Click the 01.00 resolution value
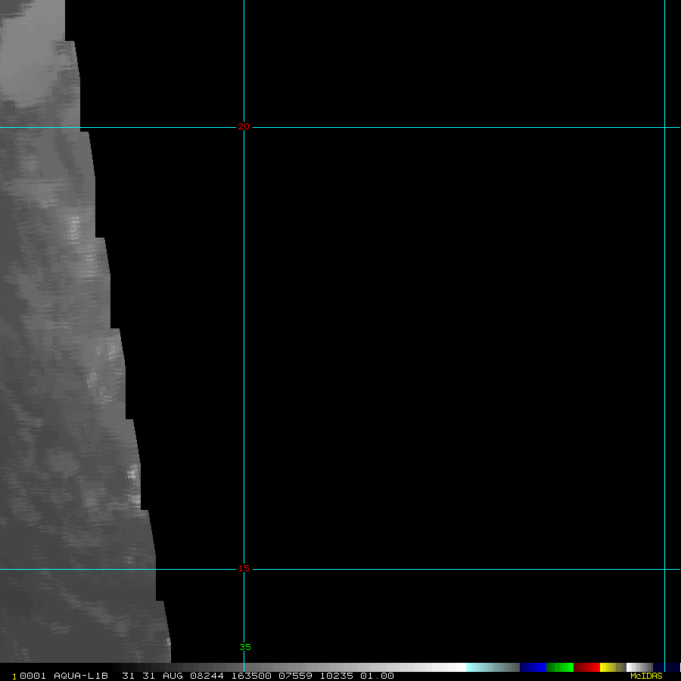Viewport: 681px width, 681px height. pos(377,676)
